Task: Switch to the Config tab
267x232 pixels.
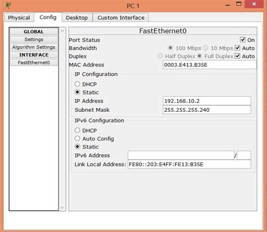Action: click(x=48, y=17)
